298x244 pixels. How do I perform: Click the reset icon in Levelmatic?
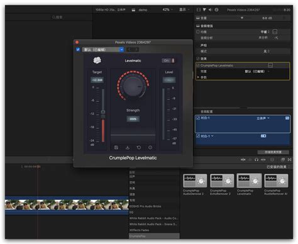coord(139,148)
